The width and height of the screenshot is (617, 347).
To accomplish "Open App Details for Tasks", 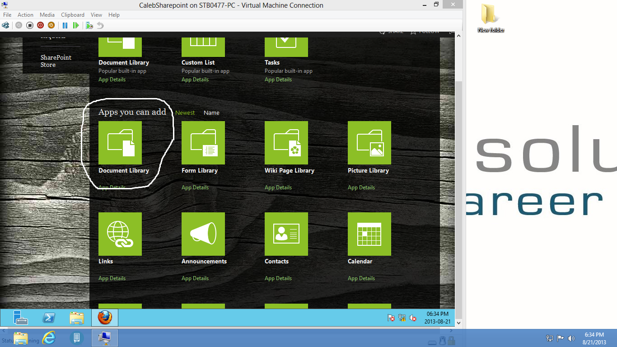I will pyautogui.click(x=278, y=80).
